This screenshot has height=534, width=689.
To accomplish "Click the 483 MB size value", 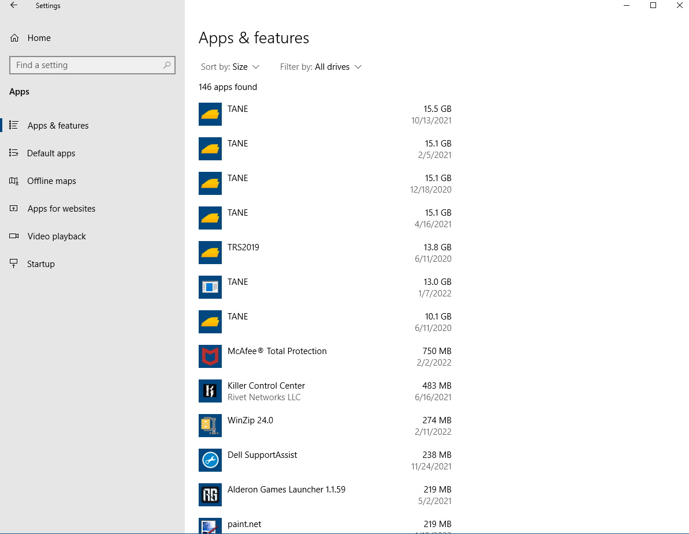I will tap(437, 386).
